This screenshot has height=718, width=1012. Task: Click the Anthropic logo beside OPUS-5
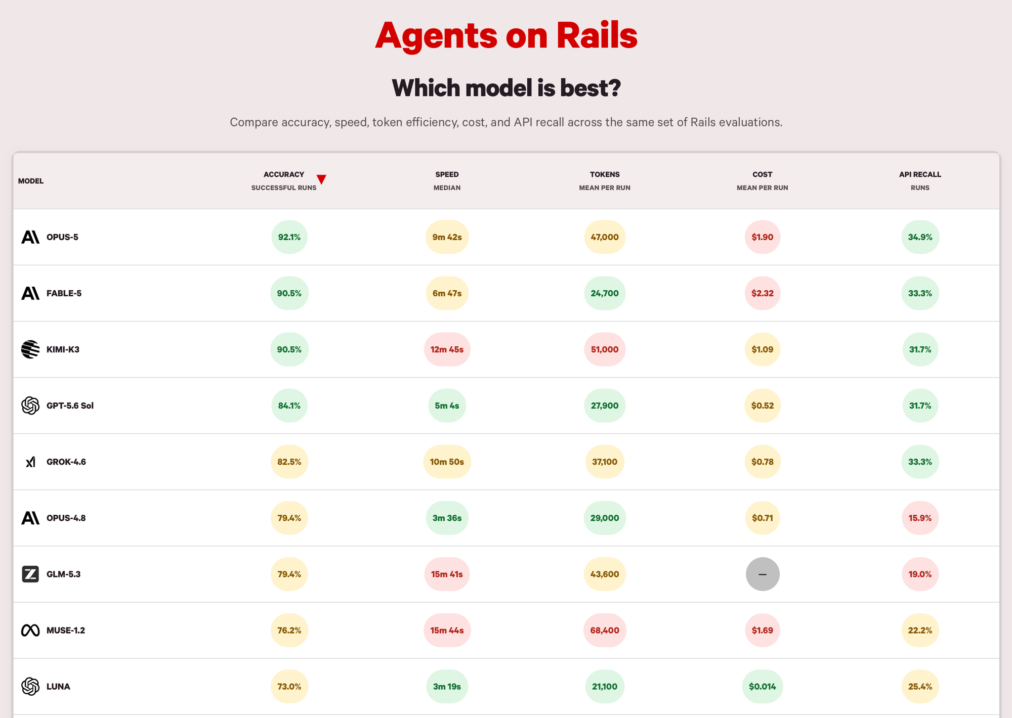point(30,237)
